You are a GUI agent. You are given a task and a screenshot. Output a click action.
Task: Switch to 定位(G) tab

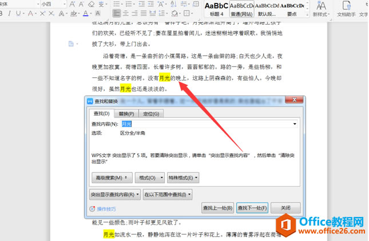(x=151, y=114)
